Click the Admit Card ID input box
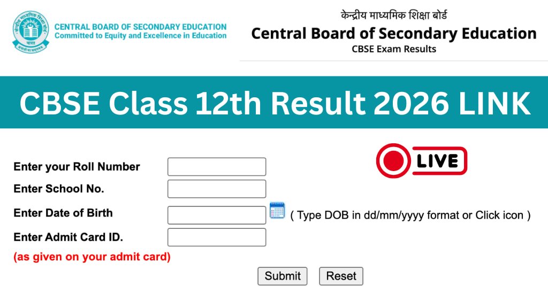Image resolution: width=548 pixels, height=308 pixels. (217, 236)
